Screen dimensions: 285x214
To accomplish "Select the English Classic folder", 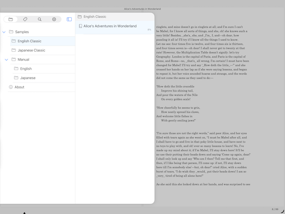I will click(43, 41).
